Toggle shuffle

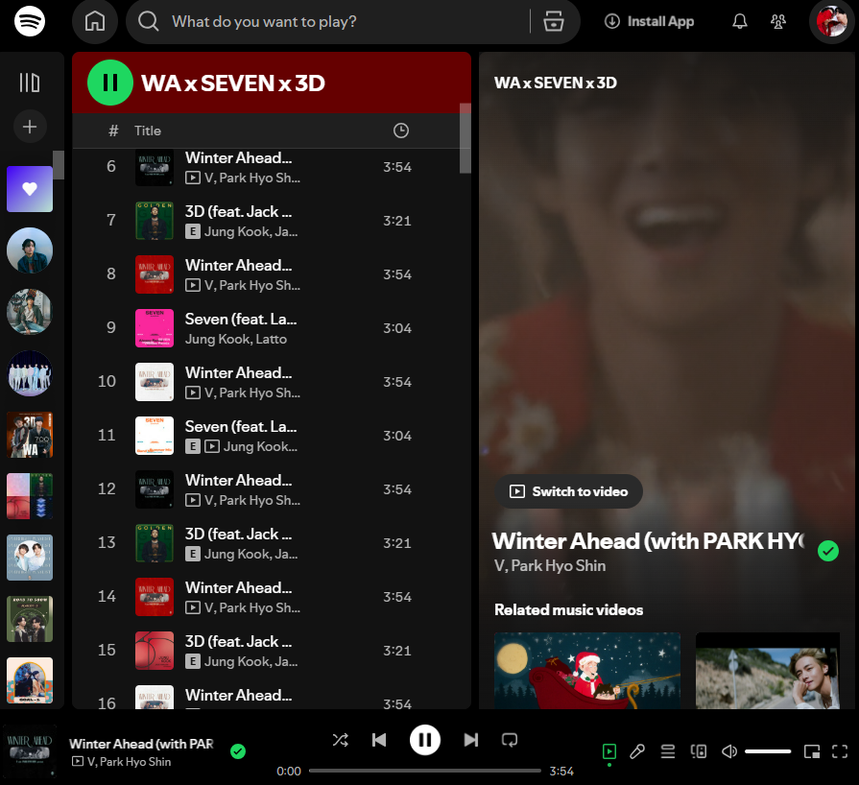(340, 740)
